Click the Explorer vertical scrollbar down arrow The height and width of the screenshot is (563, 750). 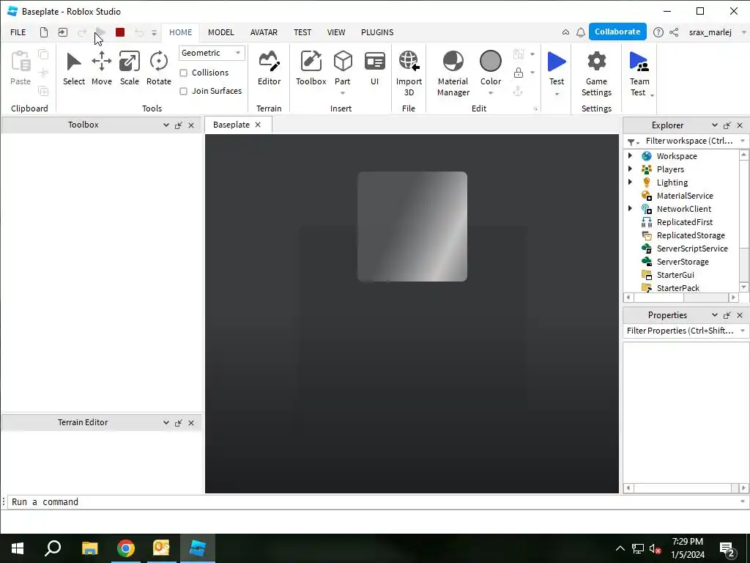point(744,287)
